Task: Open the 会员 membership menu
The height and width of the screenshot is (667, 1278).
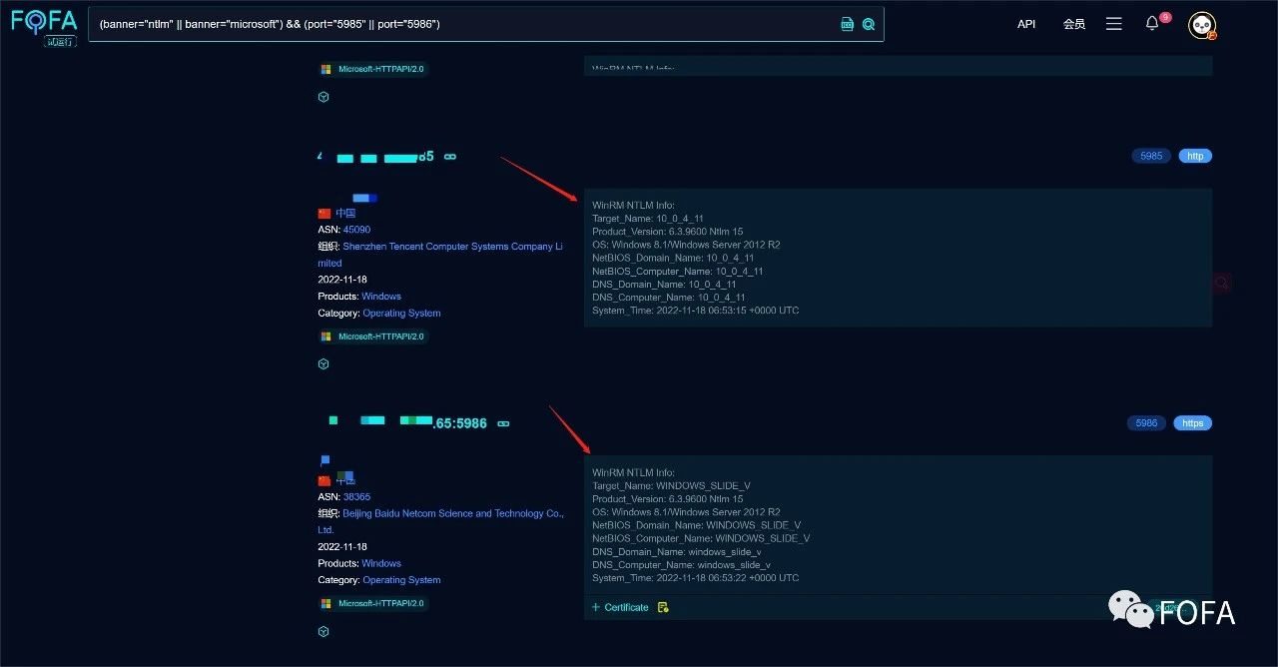Action: click(x=1074, y=24)
